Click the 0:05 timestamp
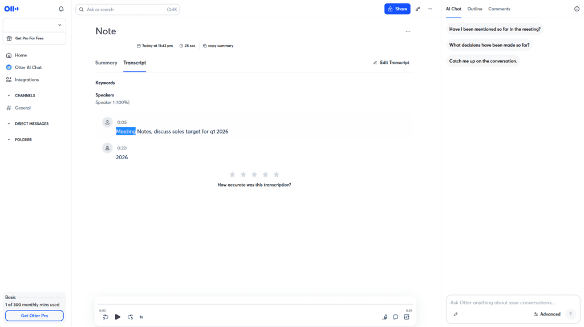584x327 pixels. click(x=122, y=122)
